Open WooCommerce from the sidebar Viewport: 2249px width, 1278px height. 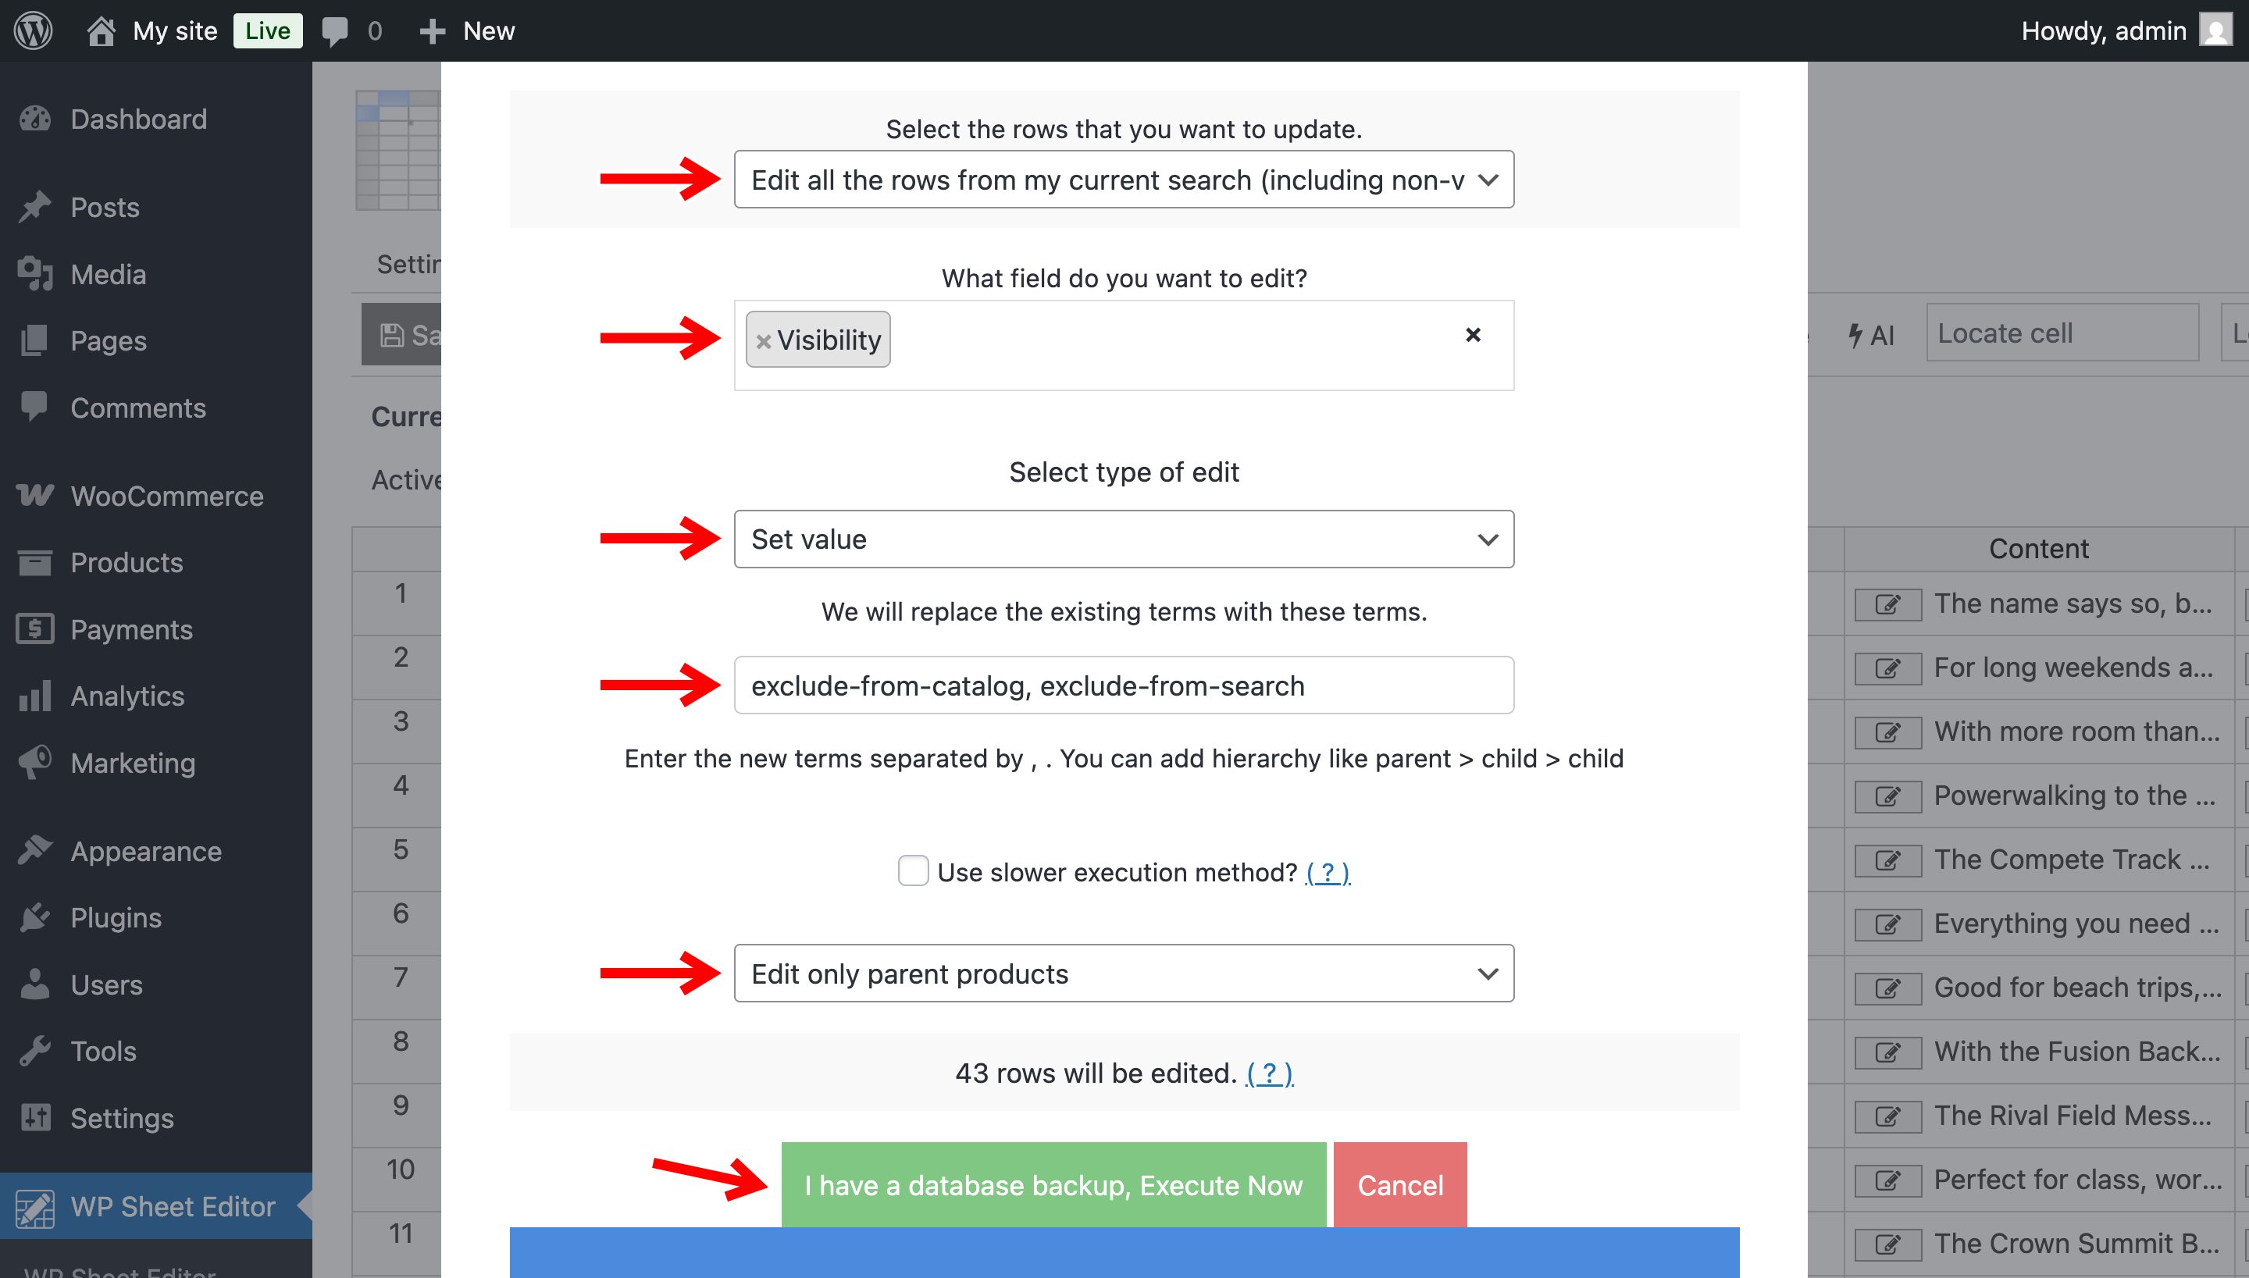166,496
